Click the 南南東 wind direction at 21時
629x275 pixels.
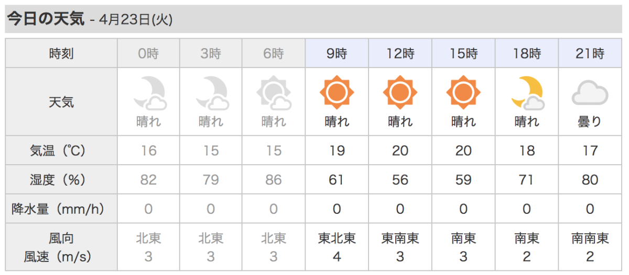point(590,239)
